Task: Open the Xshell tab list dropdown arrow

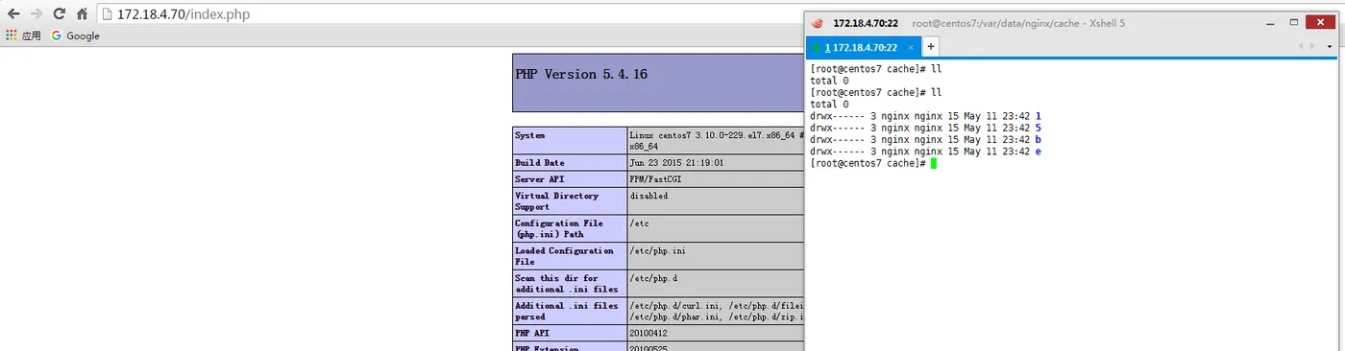Action: click(1330, 47)
